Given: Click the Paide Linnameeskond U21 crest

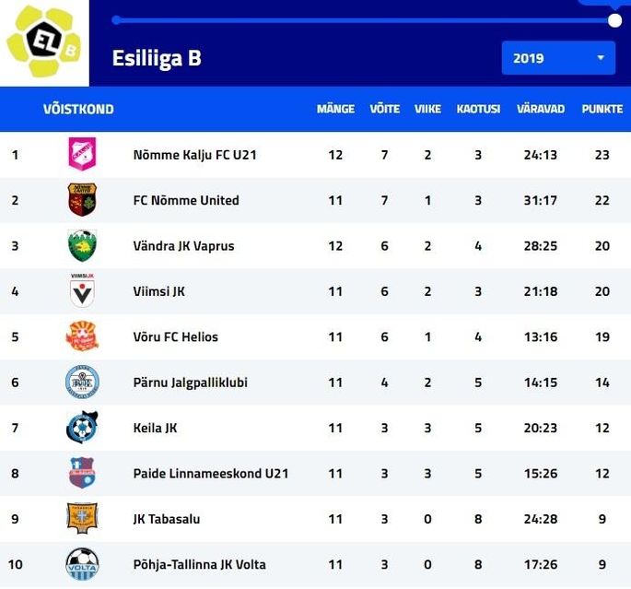Looking at the screenshot, I should point(82,473).
